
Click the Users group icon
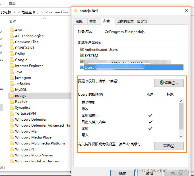[x=82, y=67]
